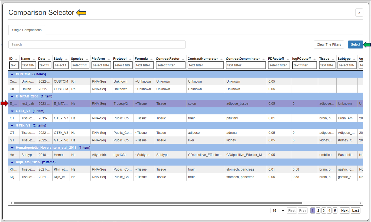The width and height of the screenshot is (371, 222).
Task: Open the Study select filter dropdown
Action: pos(61,65)
